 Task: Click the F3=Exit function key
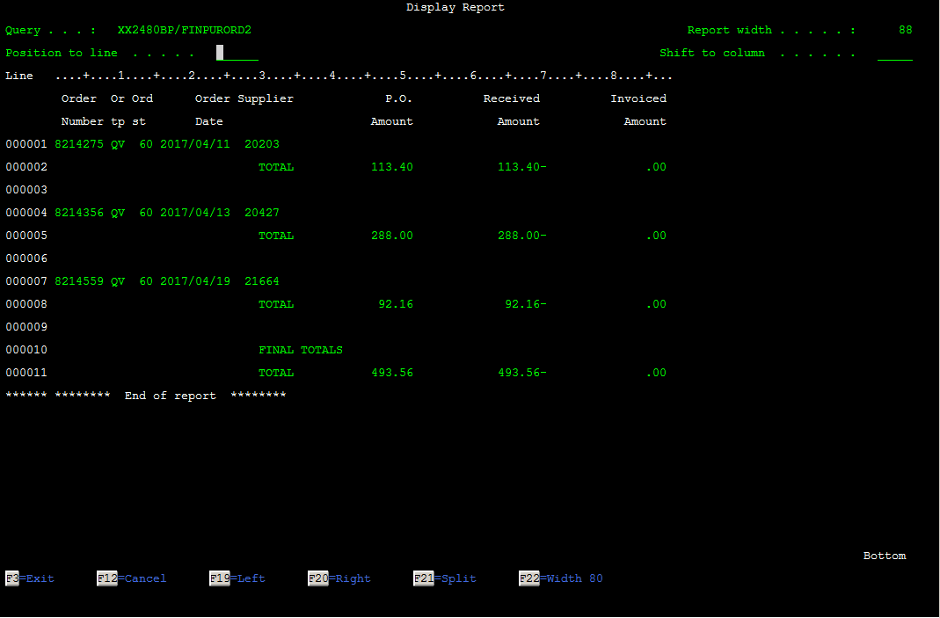point(29,578)
